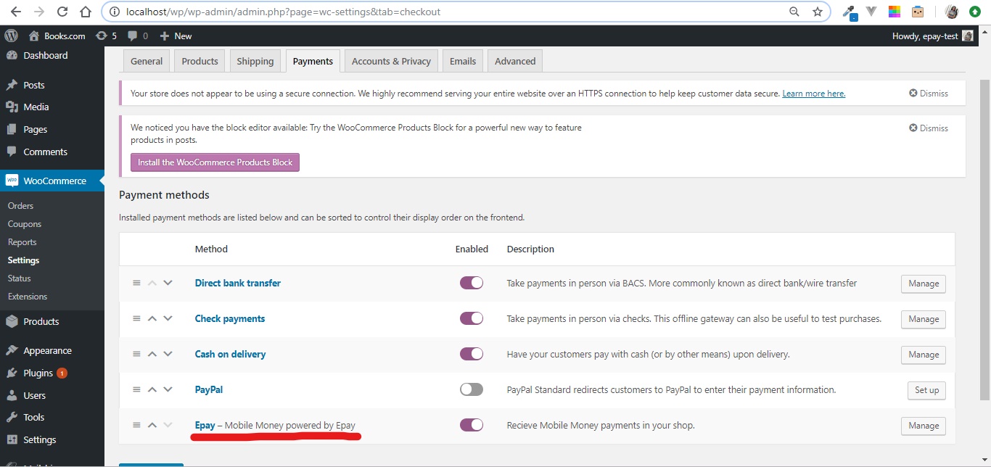
Task: Disable the Epay Mobile Money toggle
Action: 472,425
